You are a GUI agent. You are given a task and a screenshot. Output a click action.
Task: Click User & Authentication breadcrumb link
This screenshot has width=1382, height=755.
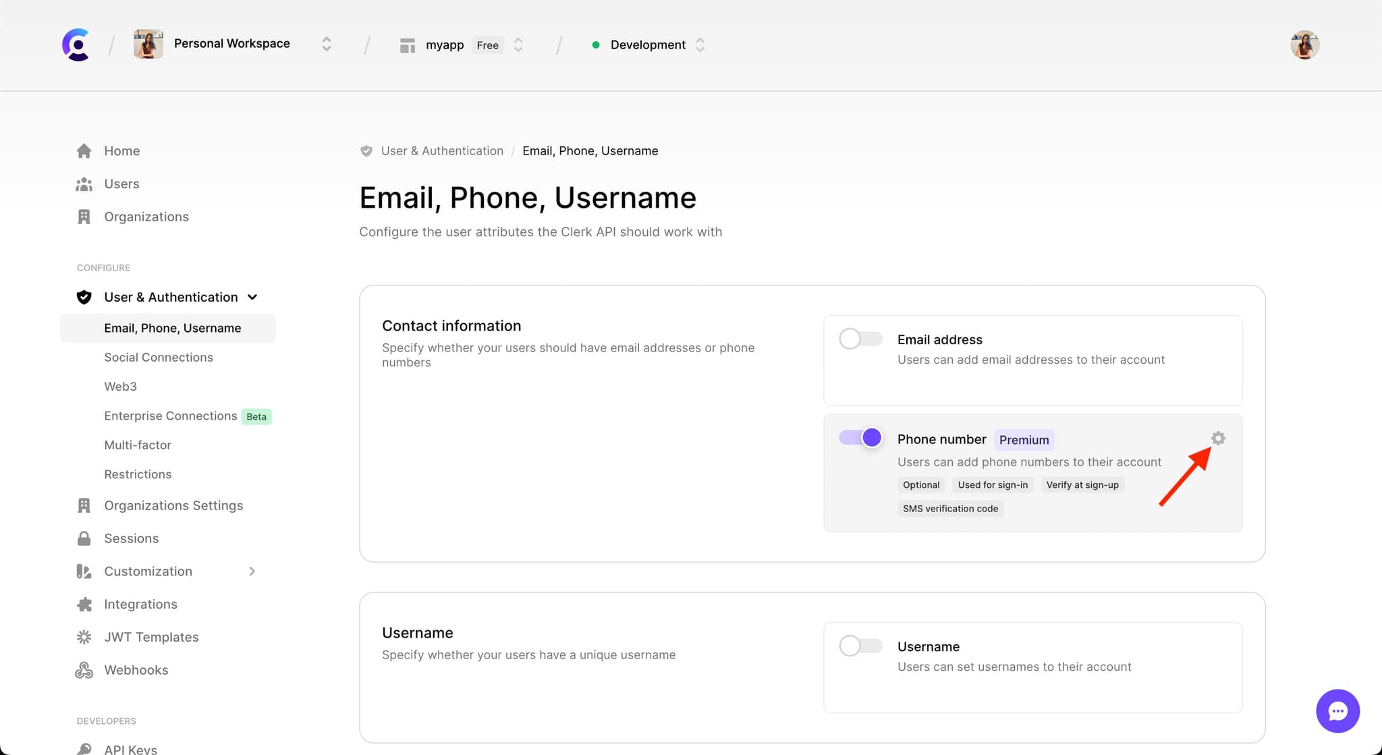click(x=442, y=151)
